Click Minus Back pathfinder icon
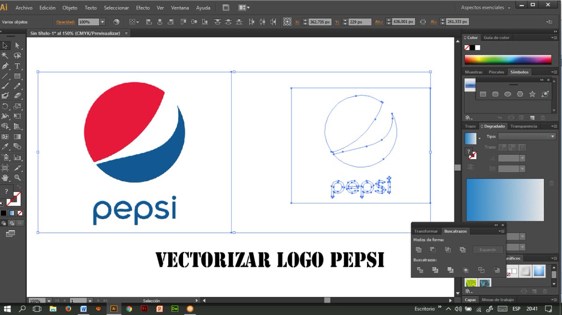Screen dimensions: 562x315 click(x=496, y=270)
